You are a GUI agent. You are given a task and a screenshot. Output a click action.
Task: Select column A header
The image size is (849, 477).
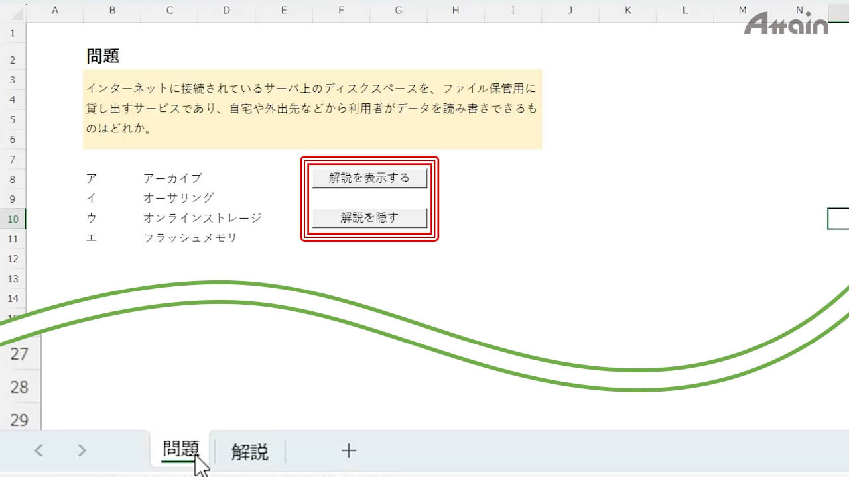tap(54, 11)
